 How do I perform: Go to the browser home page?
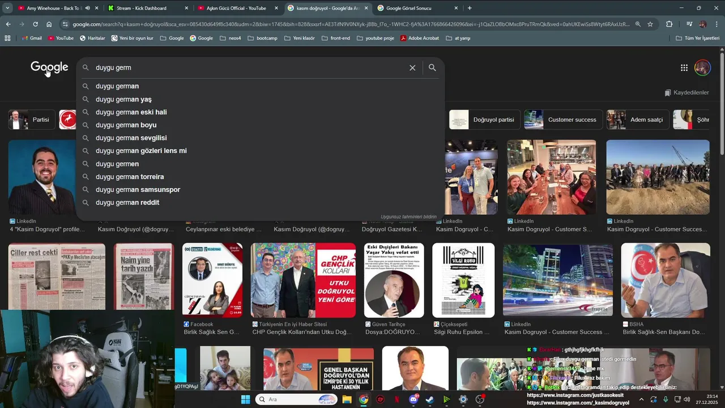tap(49, 24)
